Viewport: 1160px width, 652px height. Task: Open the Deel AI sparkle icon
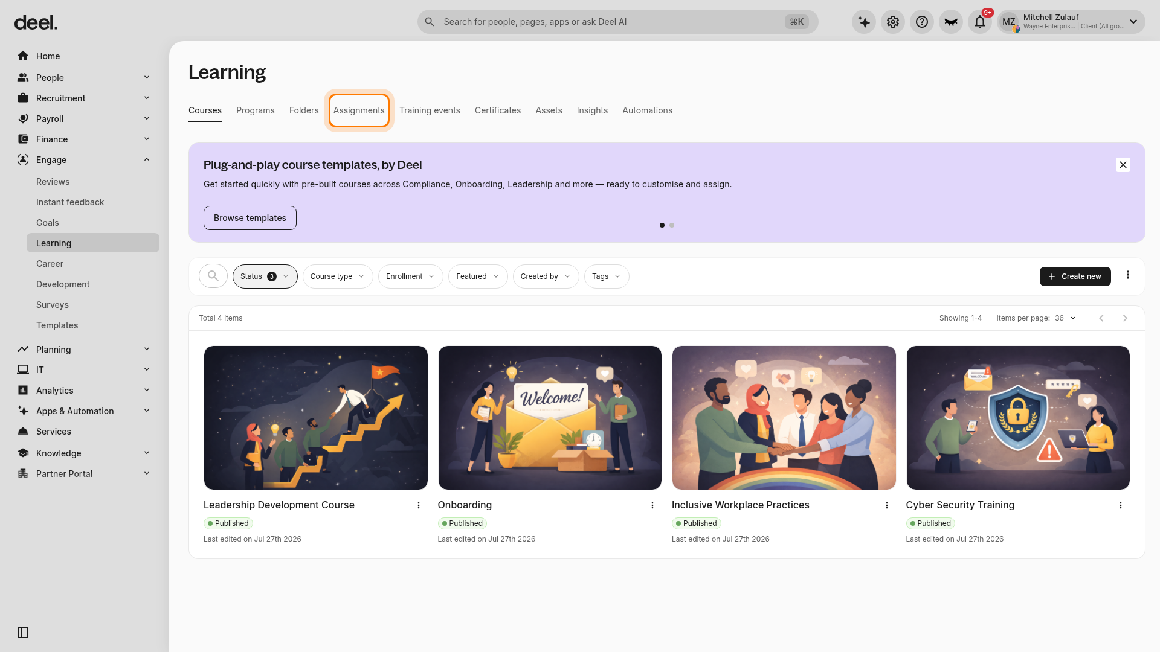tap(864, 22)
